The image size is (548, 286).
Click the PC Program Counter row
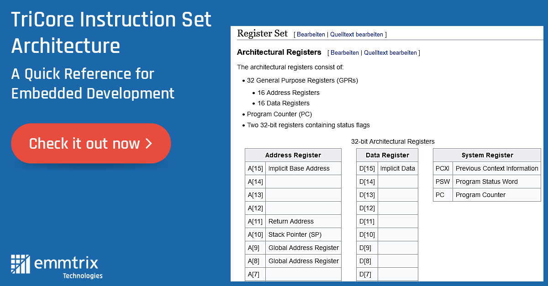coord(487,195)
